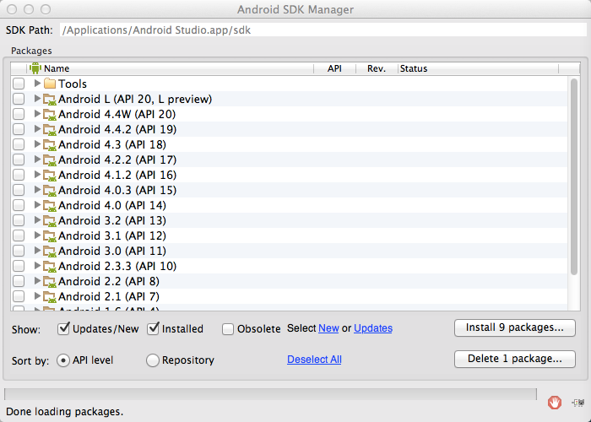Expand the Tools tree node

37,83
